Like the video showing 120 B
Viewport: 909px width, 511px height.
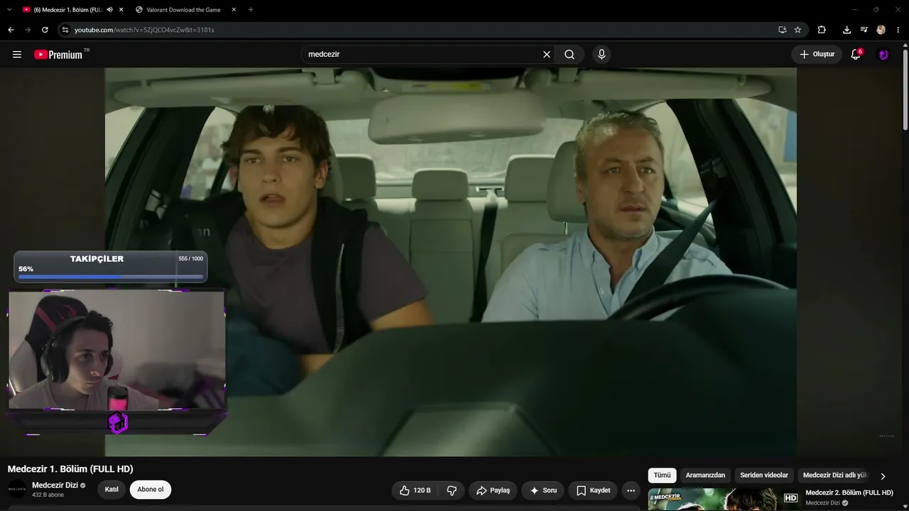point(415,490)
